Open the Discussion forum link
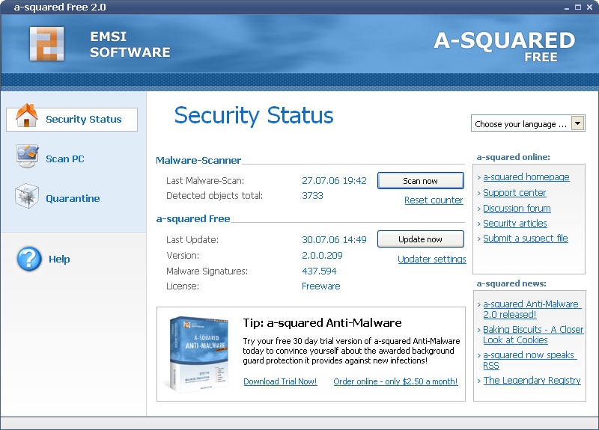 pos(517,209)
